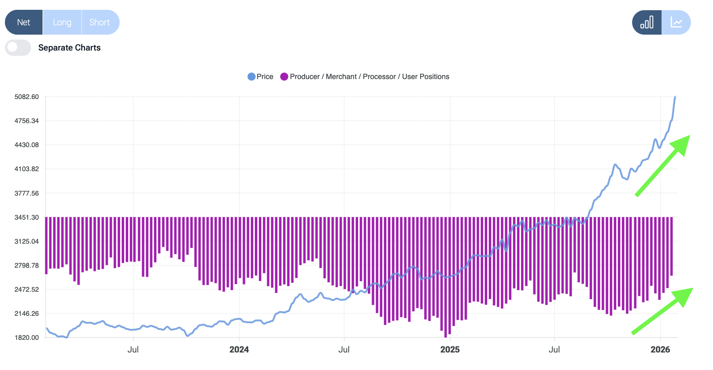Toggle the purple Producer Positions legend dot
Viewport: 713px width, 370px height.
284,77
